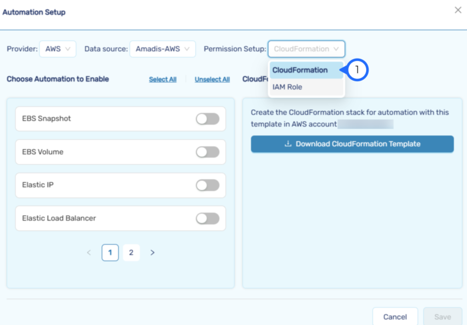The width and height of the screenshot is (467, 325).
Task: Enable the EBS Snapshot toggle
Action: pyautogui.click(x=208, y=119)
